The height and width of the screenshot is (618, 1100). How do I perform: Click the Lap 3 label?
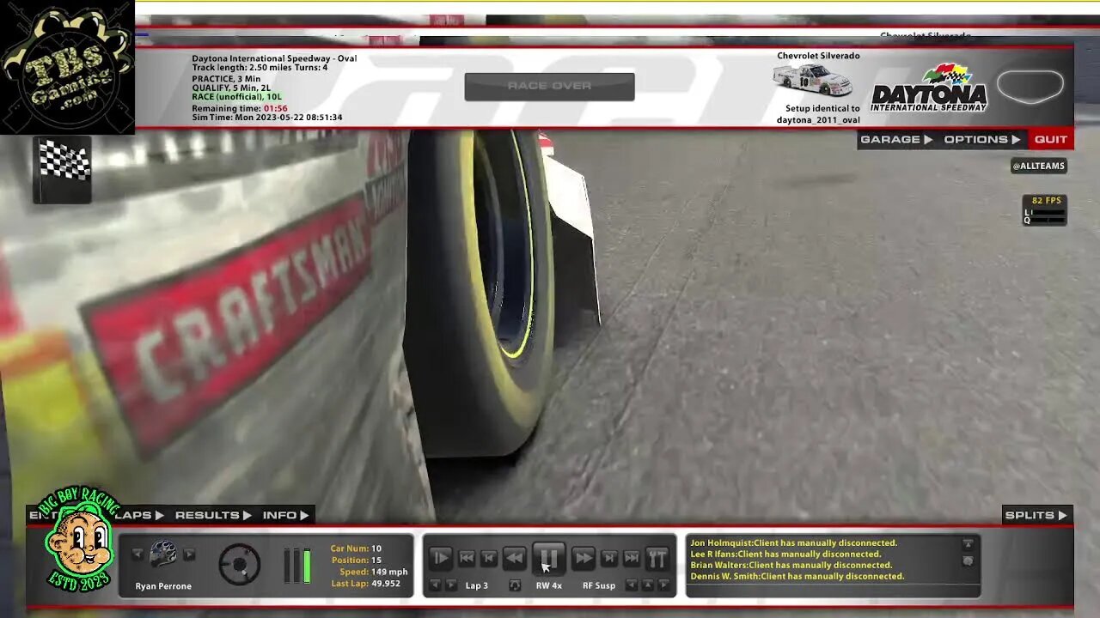click(477, 585)
